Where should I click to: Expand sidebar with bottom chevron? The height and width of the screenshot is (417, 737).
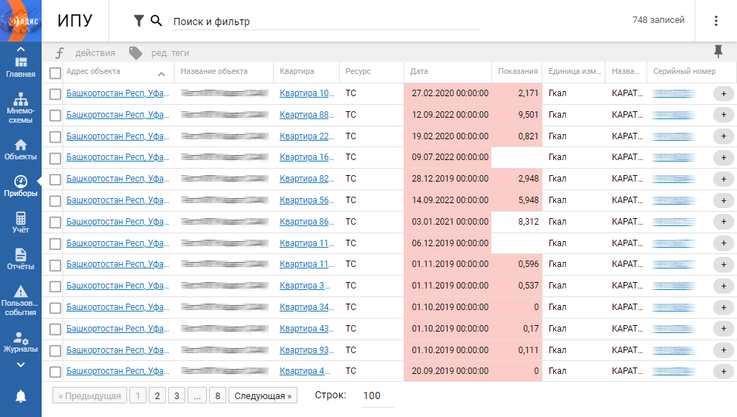[x=21, y=365]
